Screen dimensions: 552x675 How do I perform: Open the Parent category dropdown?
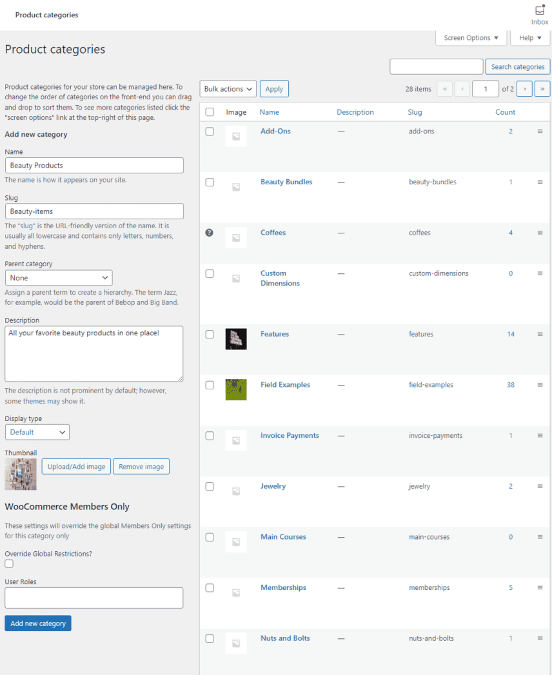tap(59, 277)
